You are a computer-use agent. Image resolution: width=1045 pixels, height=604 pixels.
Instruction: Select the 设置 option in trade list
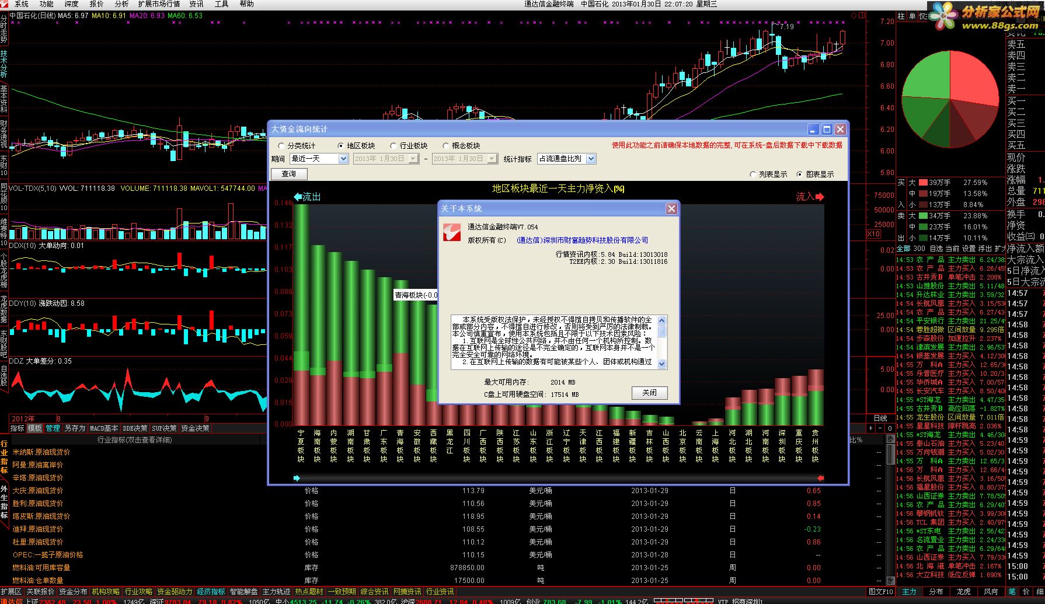[x=969, y=249]
